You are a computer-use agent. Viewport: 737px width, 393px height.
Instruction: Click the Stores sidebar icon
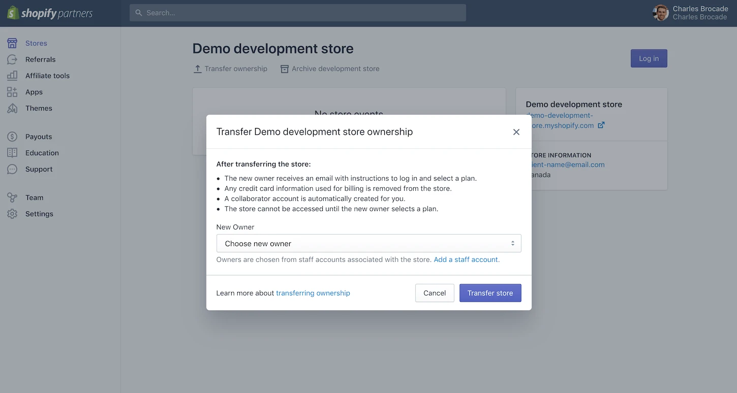(12, 43)
